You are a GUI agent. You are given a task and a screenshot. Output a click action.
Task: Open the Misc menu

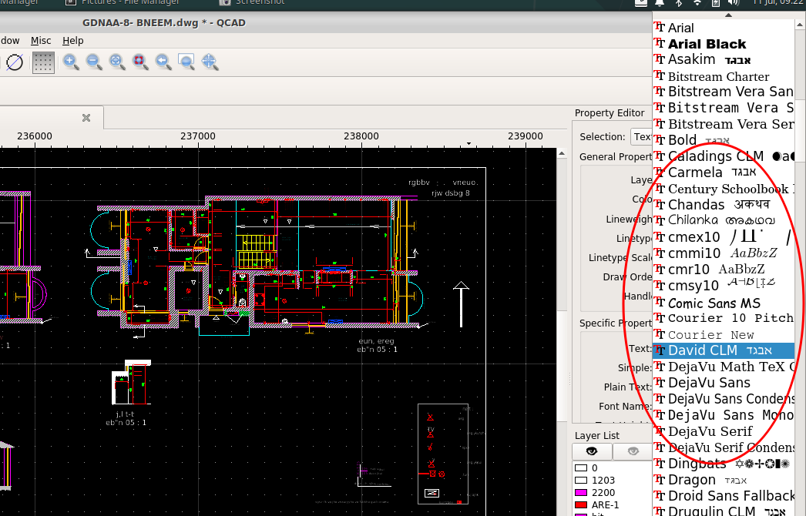(41, 41)
